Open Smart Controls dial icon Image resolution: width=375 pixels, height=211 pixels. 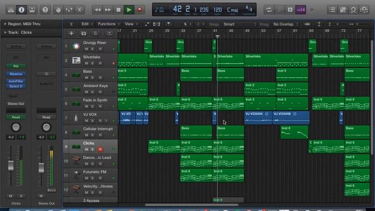coord(58,10)
